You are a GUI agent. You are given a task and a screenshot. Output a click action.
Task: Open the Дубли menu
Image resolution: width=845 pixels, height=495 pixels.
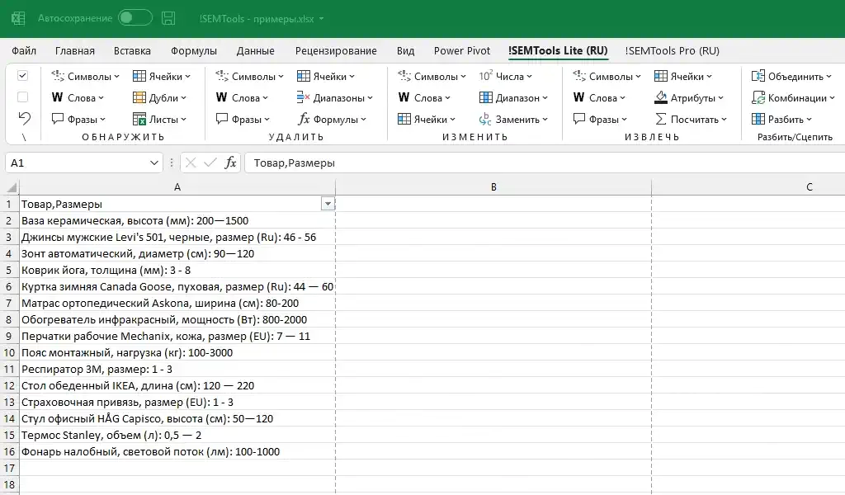[x=159, y=98]
